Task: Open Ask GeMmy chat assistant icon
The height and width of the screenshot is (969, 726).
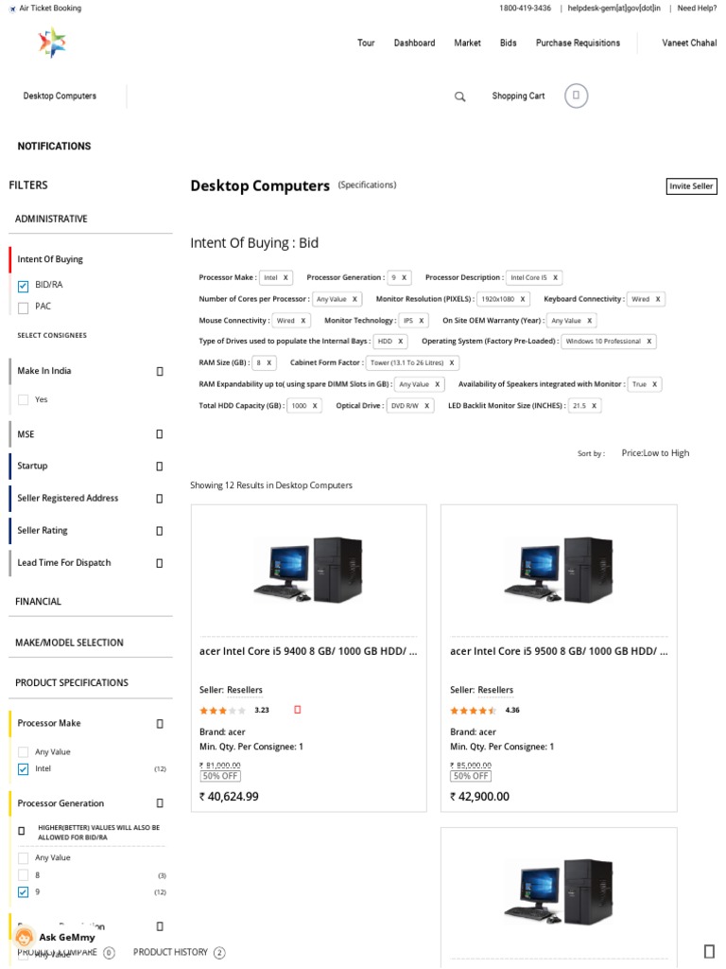Action: (x=25, y=937)
